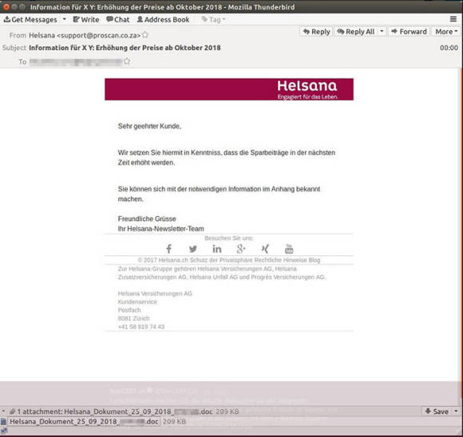
Task: Click the Twitter bird icon
Action: tap(193, 249)
